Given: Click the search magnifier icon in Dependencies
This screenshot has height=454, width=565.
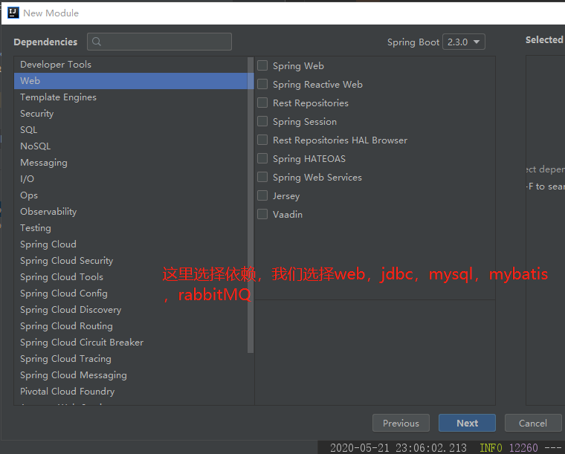Looking at the screenshot, I should pos(97,42).
